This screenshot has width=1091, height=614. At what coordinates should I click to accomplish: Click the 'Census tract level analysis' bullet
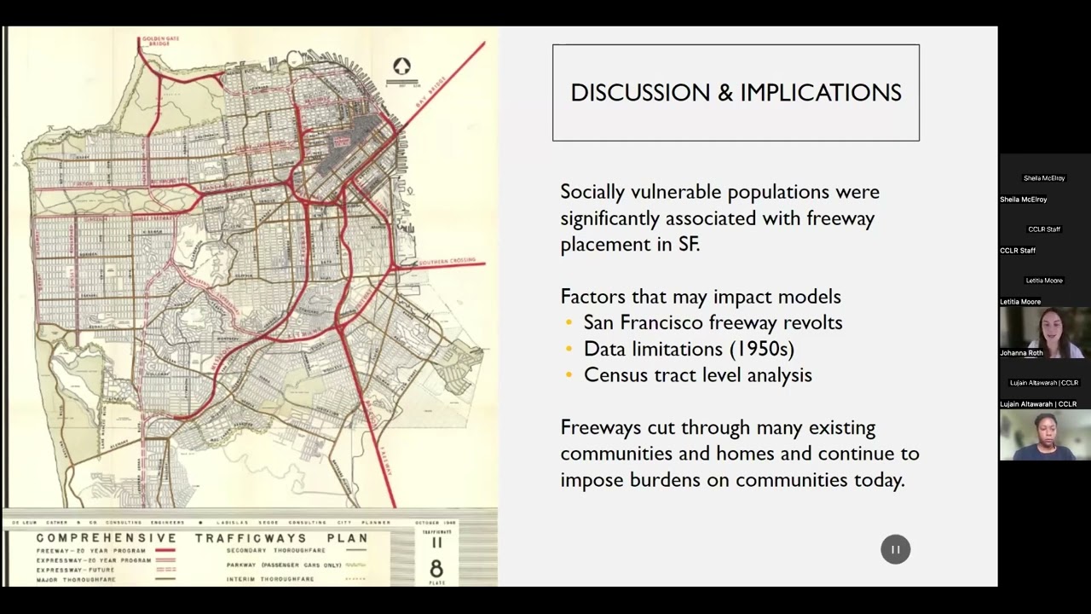(x=697, y=374)
